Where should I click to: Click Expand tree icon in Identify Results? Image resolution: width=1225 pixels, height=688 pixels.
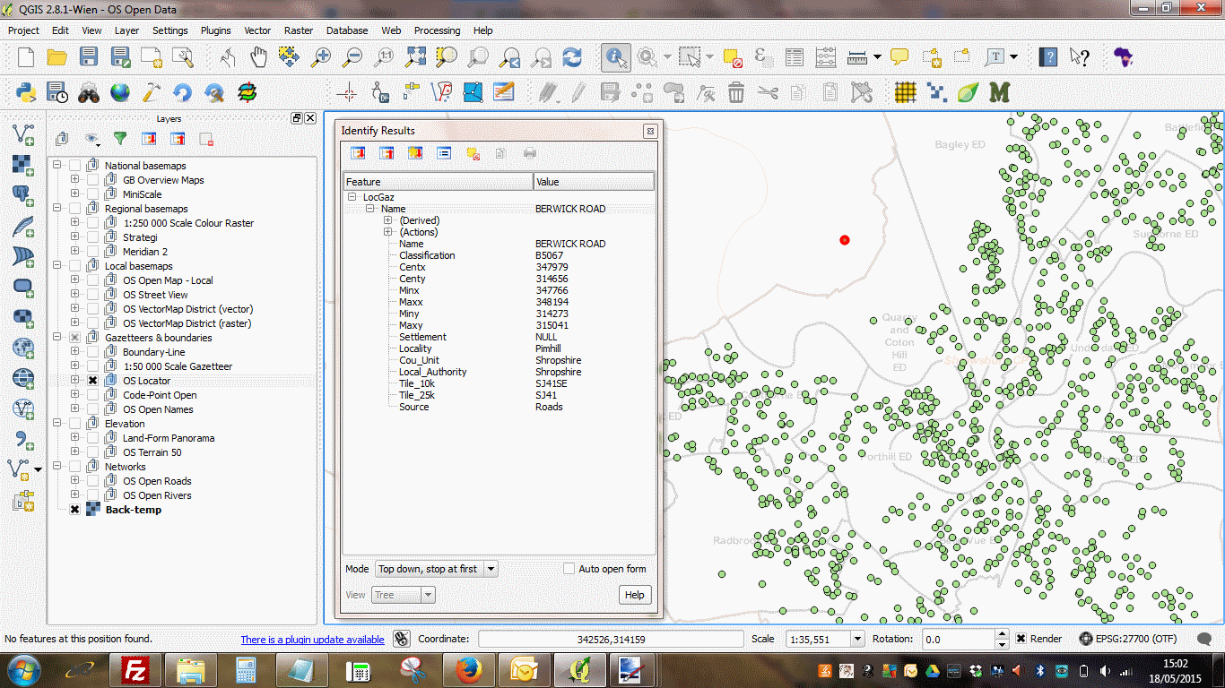pos(358,153)
